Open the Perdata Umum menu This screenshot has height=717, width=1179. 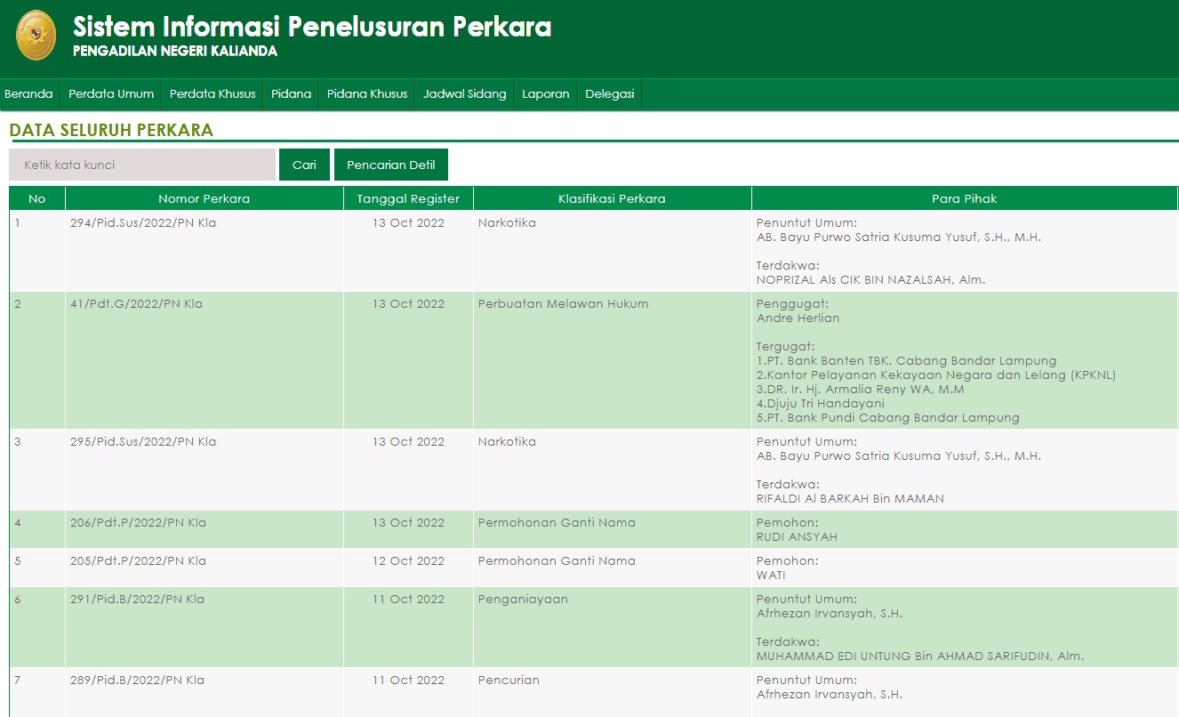pyautogui.click(x=111, y=94)
